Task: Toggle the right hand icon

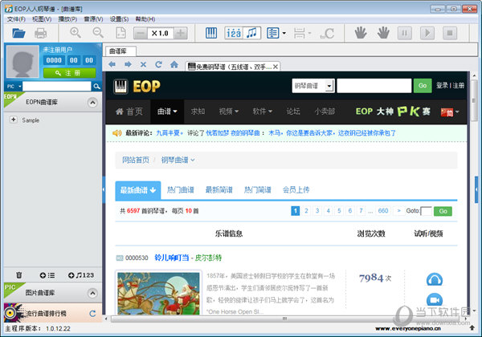Action: click(x=383, y=33)
